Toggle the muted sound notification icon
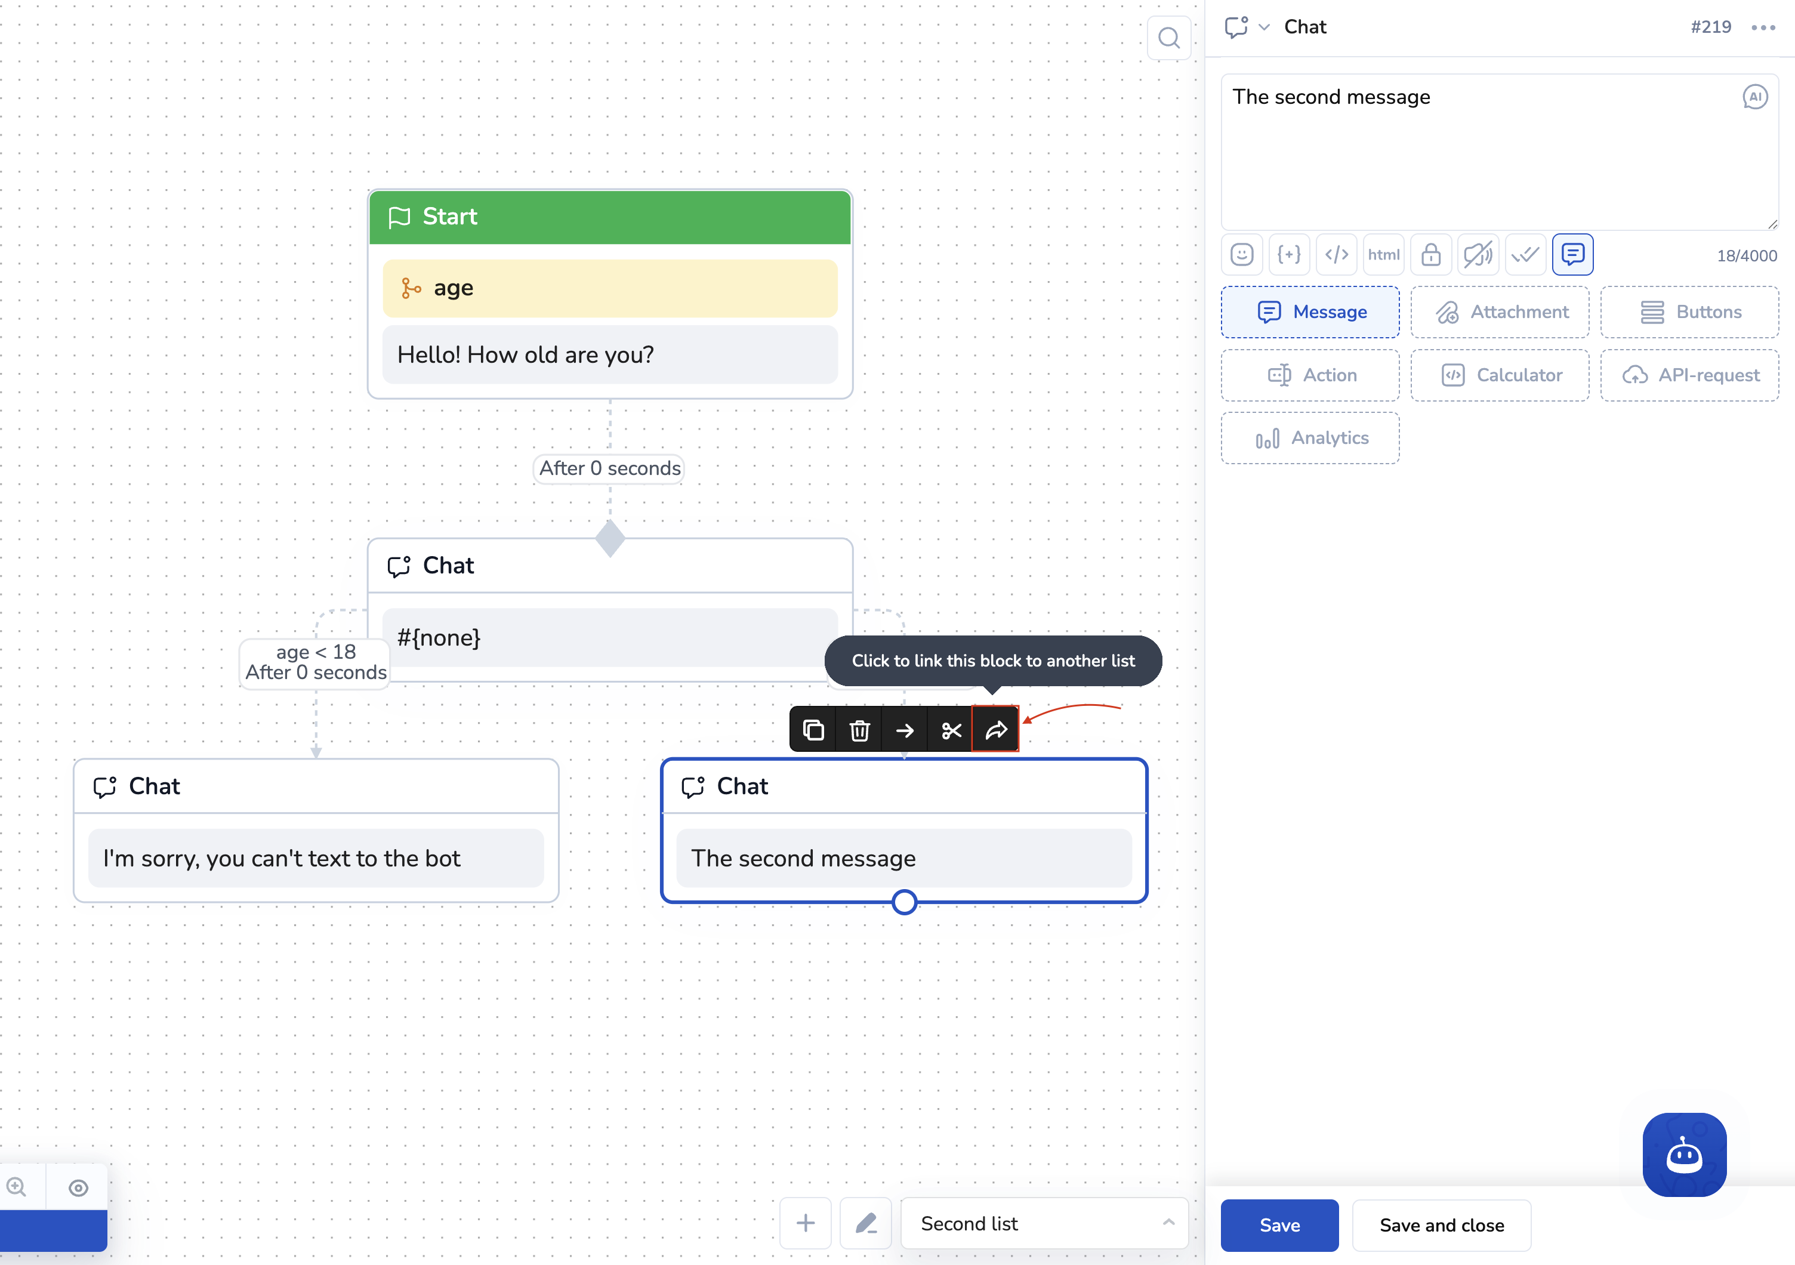1795x1265 pixels. (x=1478, y=255)
